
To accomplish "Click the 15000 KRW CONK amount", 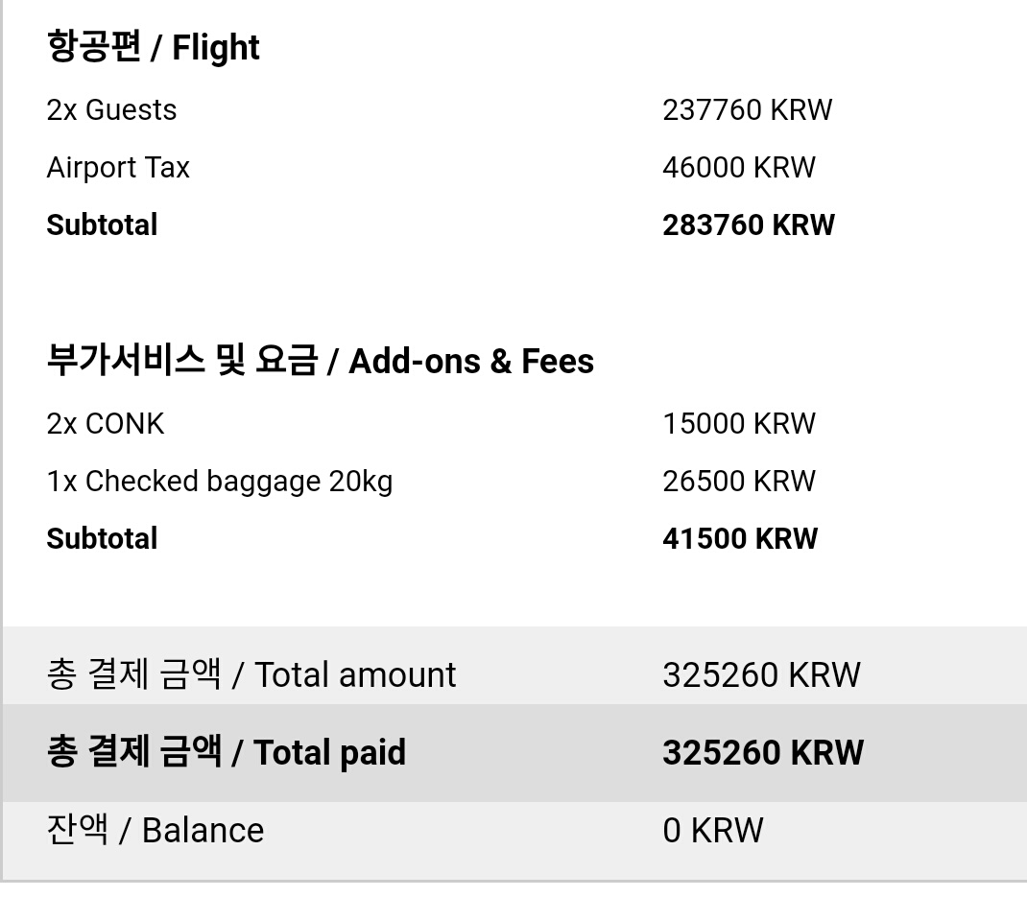I will click(x=738, y=424).
